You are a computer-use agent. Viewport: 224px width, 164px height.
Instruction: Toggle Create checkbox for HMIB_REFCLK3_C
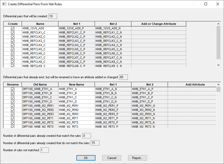click(x=13, y=41)
